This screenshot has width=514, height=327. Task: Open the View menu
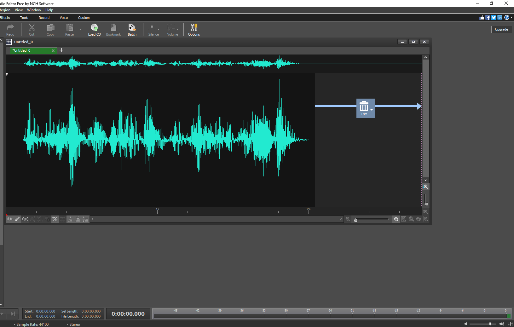(x=19, y=10)
